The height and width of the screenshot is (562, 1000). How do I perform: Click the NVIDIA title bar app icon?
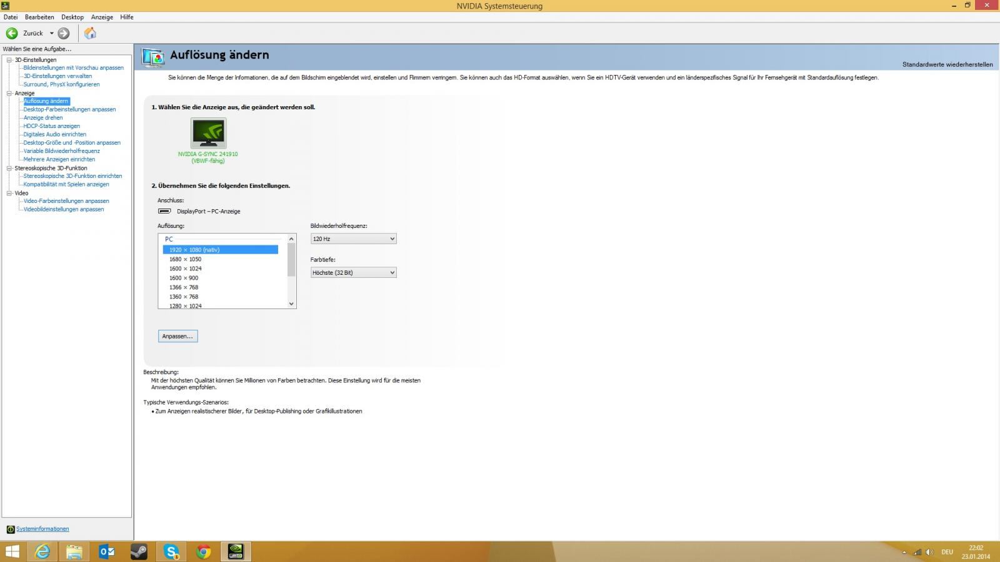[x=5, y=6]
